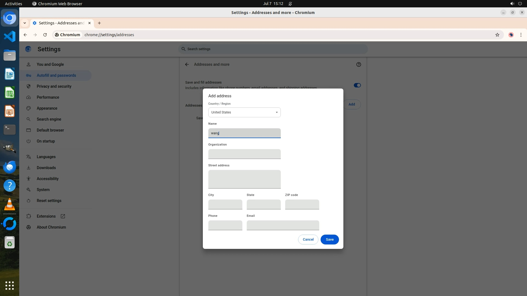
Task: Click into the Email input field
Action: click(283, 225)
